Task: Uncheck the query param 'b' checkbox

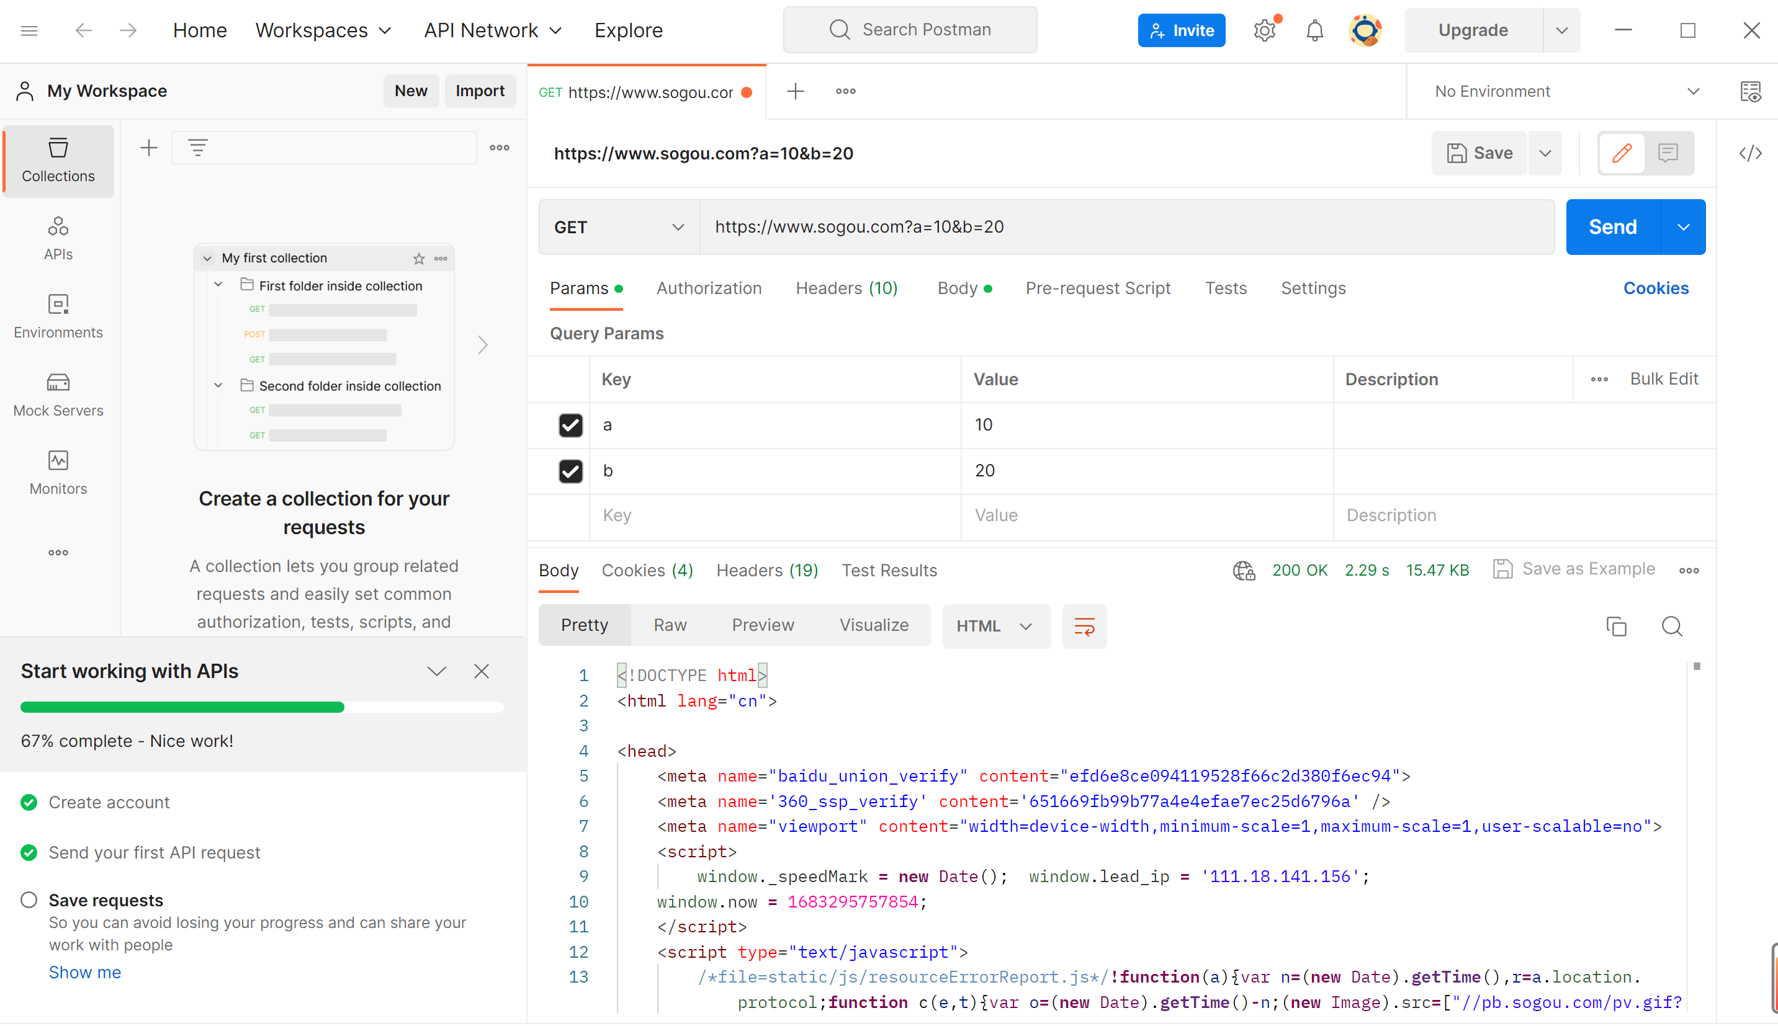Action: tap(570, 471)
